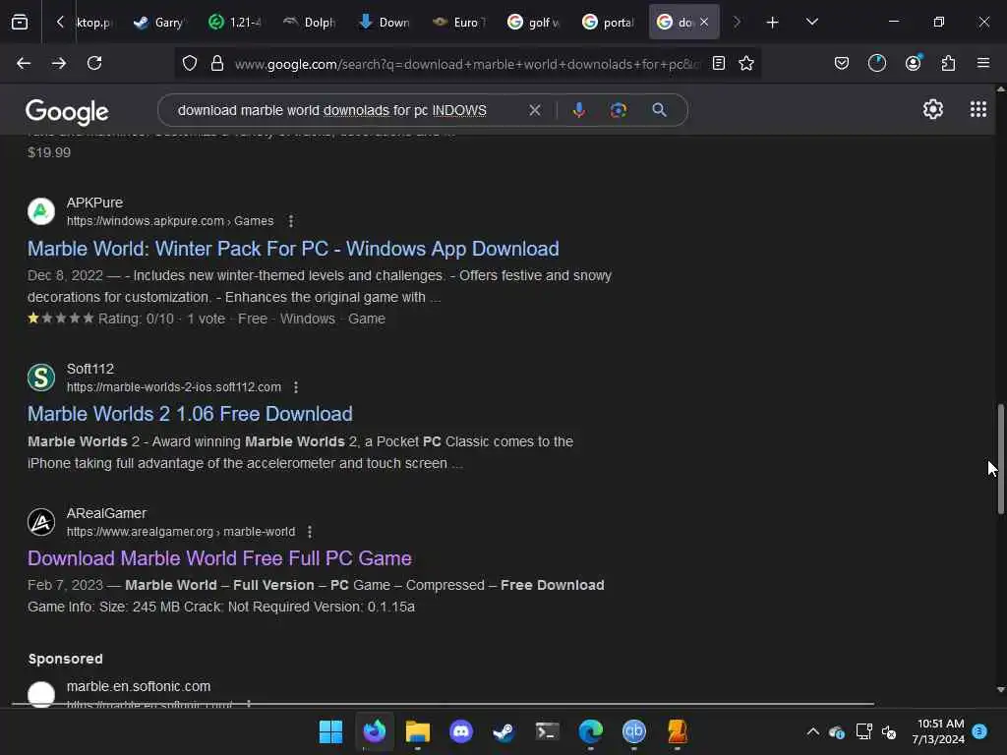This screenshot has height=755, width=1007.
Task: Open tracking protection shield in address bar
Action: coord(190,64)
